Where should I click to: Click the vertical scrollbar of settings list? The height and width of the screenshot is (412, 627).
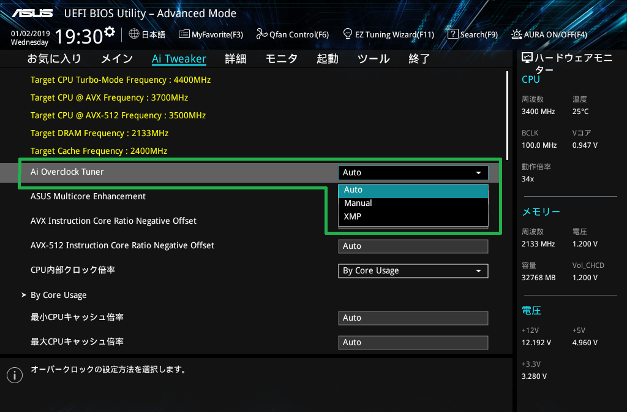tap(508, 116)
